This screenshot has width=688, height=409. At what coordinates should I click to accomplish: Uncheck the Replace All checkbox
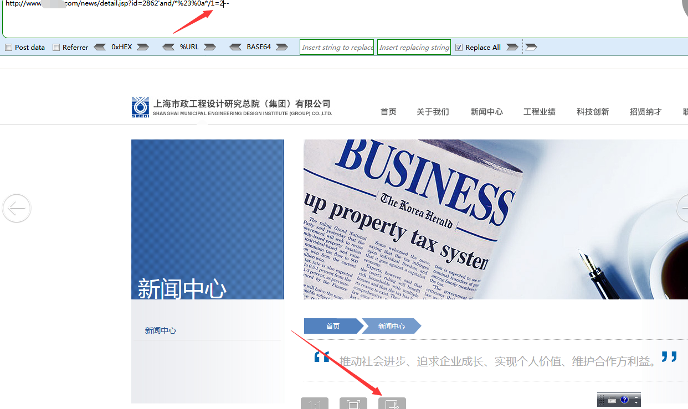tap(459, 48)
